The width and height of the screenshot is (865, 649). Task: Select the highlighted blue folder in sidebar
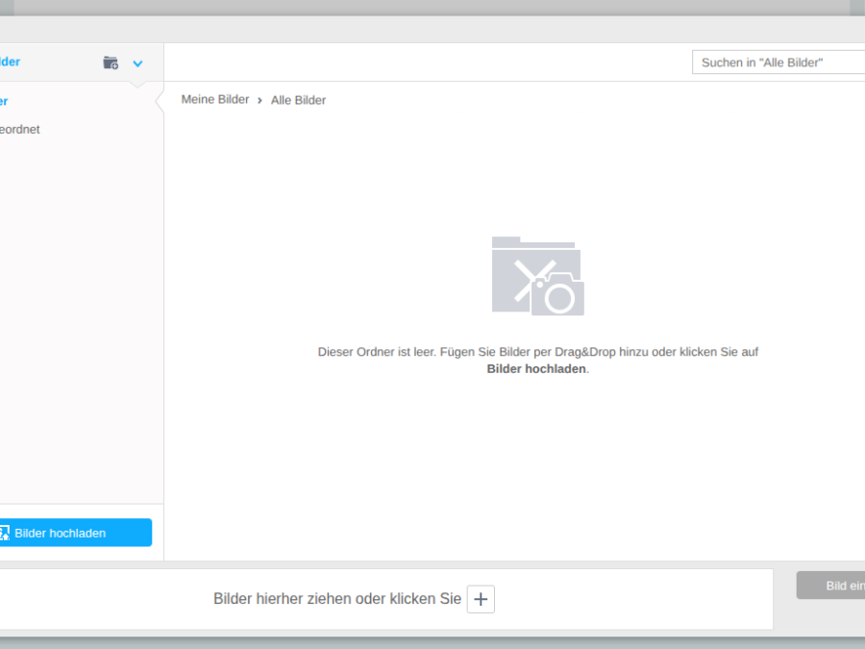pos(4,101)
